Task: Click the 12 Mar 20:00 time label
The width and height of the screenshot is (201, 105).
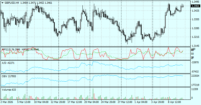Action: (58, 102)
